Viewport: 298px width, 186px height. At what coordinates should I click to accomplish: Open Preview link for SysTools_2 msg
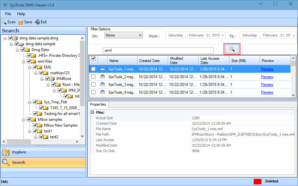pos(267,77)
